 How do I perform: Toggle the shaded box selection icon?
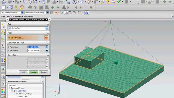66,13
